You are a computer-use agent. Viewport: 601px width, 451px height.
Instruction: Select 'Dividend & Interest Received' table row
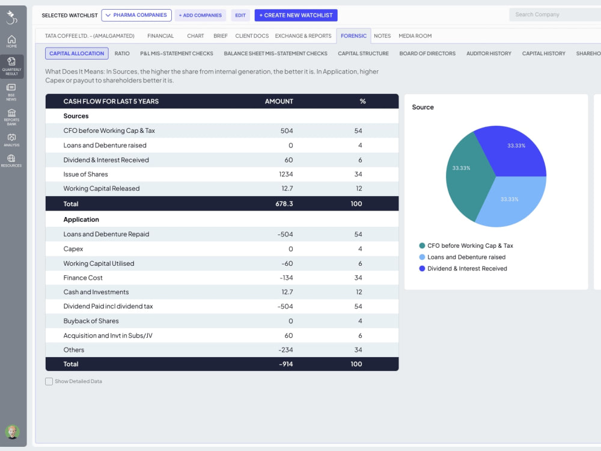coord(222,160)
